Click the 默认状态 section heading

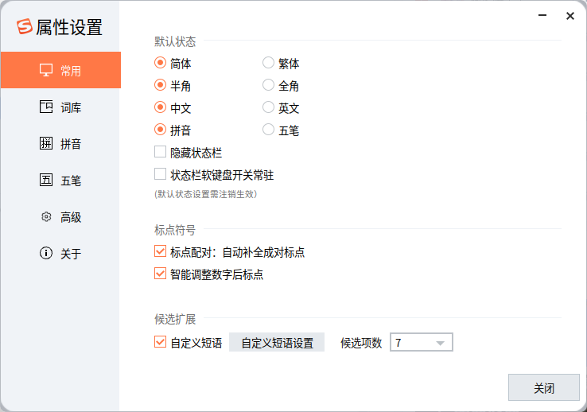point(175,41)
